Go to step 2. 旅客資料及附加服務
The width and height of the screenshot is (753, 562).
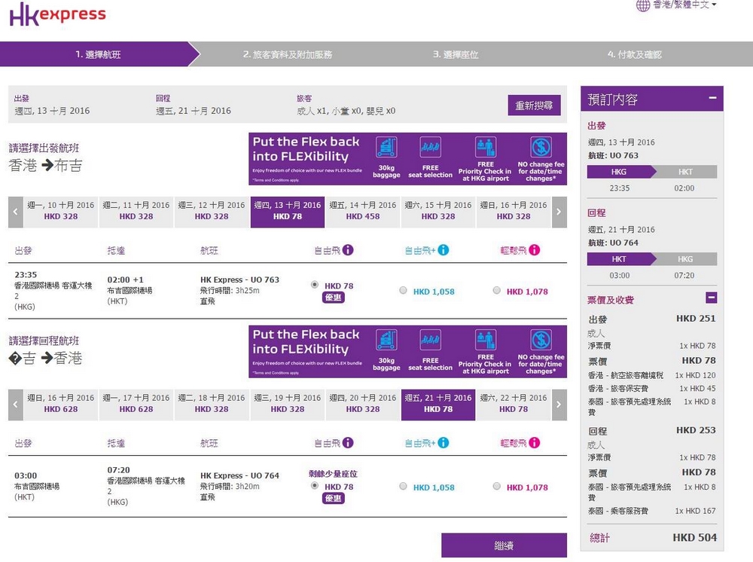[x=287, y=54]
